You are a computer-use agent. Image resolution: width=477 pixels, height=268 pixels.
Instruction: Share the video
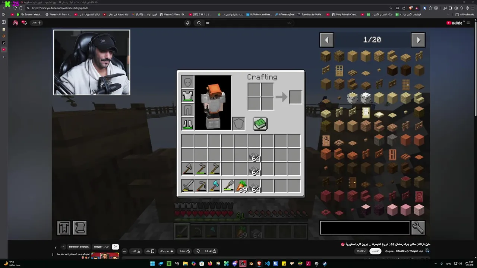[x=185, y=251]
